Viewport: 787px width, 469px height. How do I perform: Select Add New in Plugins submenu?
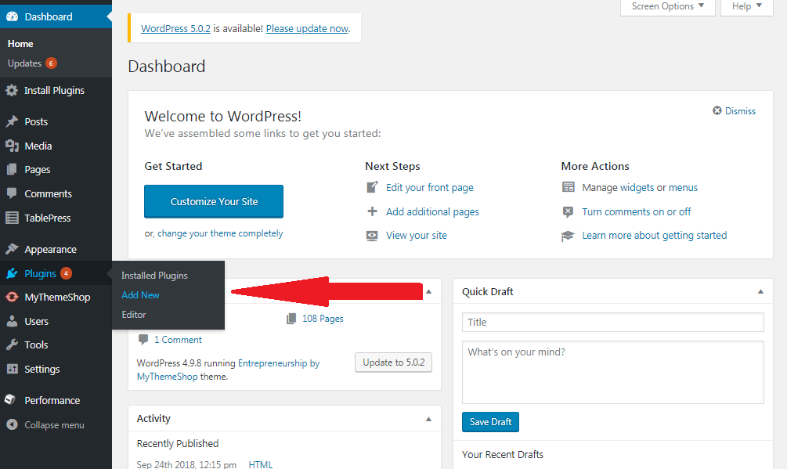(x=140, y=295)
